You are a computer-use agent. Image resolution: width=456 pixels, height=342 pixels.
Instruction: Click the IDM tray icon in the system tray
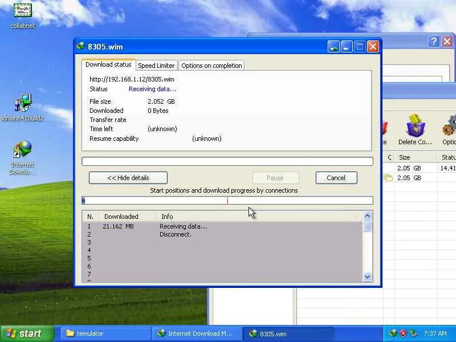393,333
